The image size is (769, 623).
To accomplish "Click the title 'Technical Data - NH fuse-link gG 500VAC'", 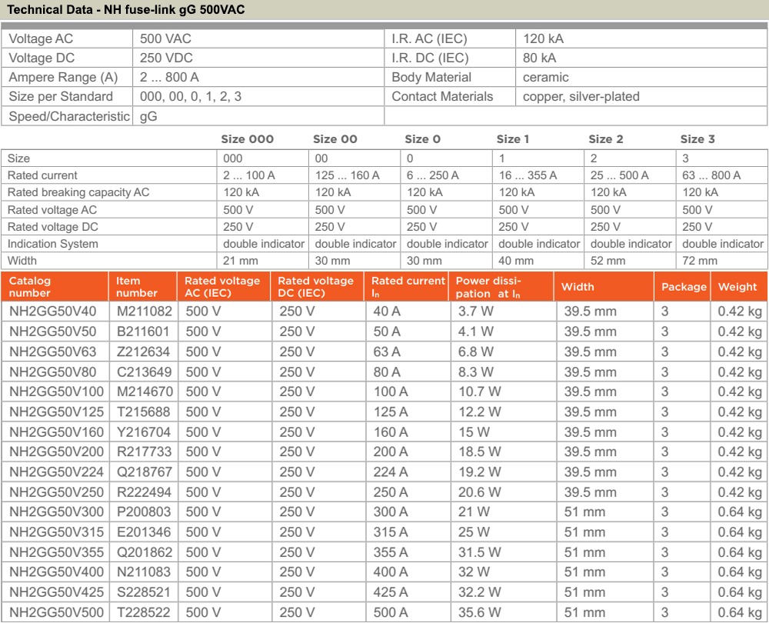I will [126, 9].
